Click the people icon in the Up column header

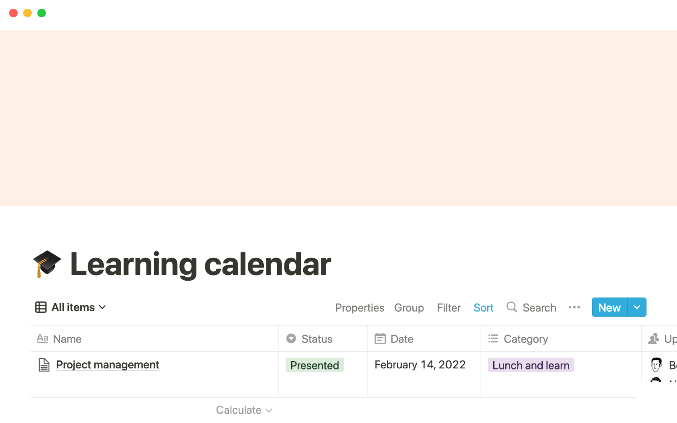click(654, 338)
